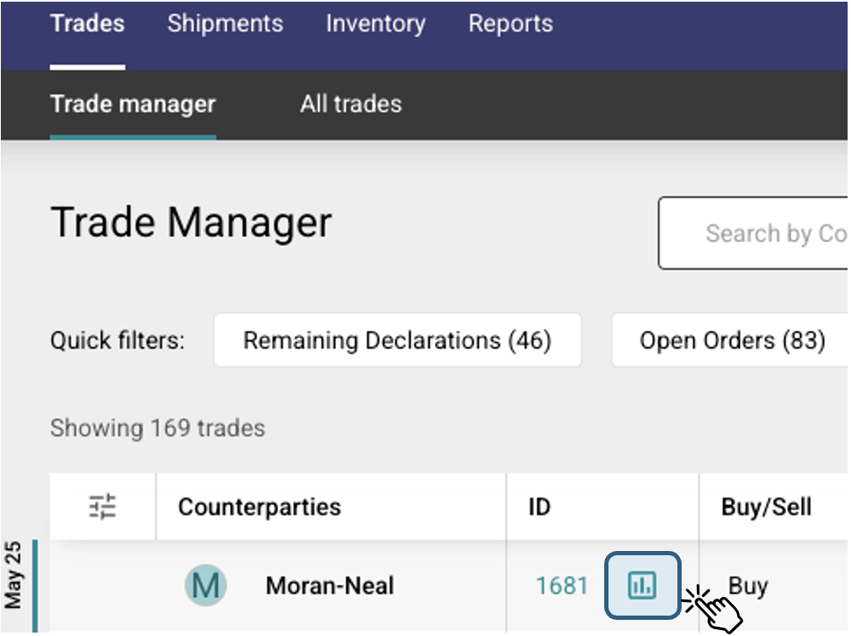The height and width of the screenshot is (636, 851).
Task: Apply the Remaining Declarations quick filter
Action: [397, 340]
